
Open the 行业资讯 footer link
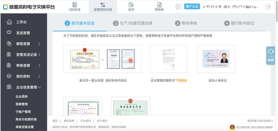coord(85,121)
